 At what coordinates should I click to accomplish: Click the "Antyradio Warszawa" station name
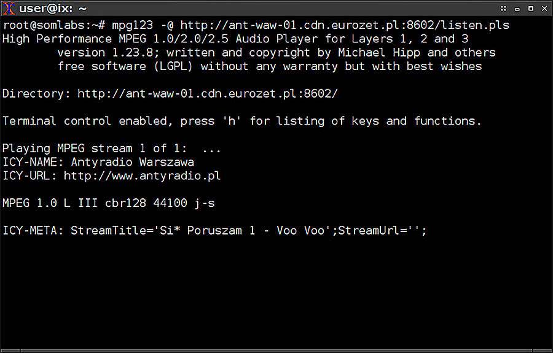tap(132, 162)
